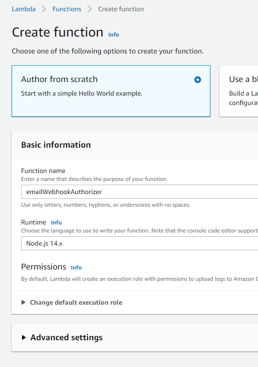Viewport: 258px width, 367px height.
Task: Click the 'Start with a simple Hello World example.' text
Action: click(82, 93)
